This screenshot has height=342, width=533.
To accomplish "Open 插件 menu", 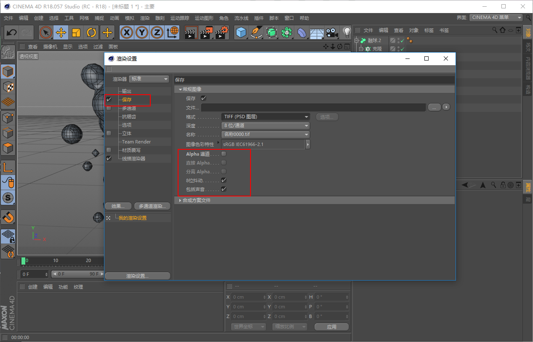I will click(259, 18).
